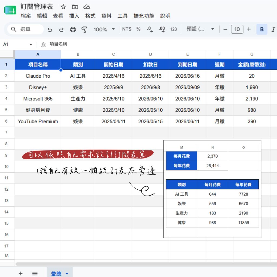Open the all sheets list icon
Image resolution: width=277 pixels, height=277 pixels.
tap(35, 273)
